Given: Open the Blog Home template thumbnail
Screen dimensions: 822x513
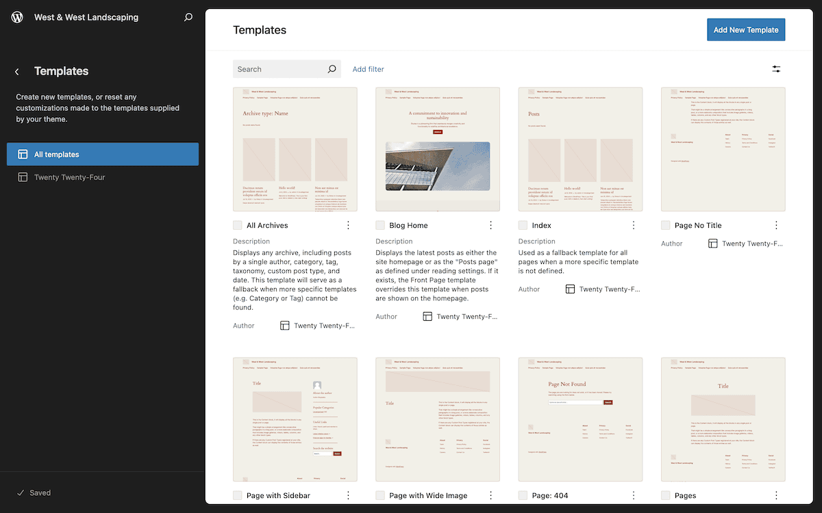Looking at the screenshot, I should point(437,148).
